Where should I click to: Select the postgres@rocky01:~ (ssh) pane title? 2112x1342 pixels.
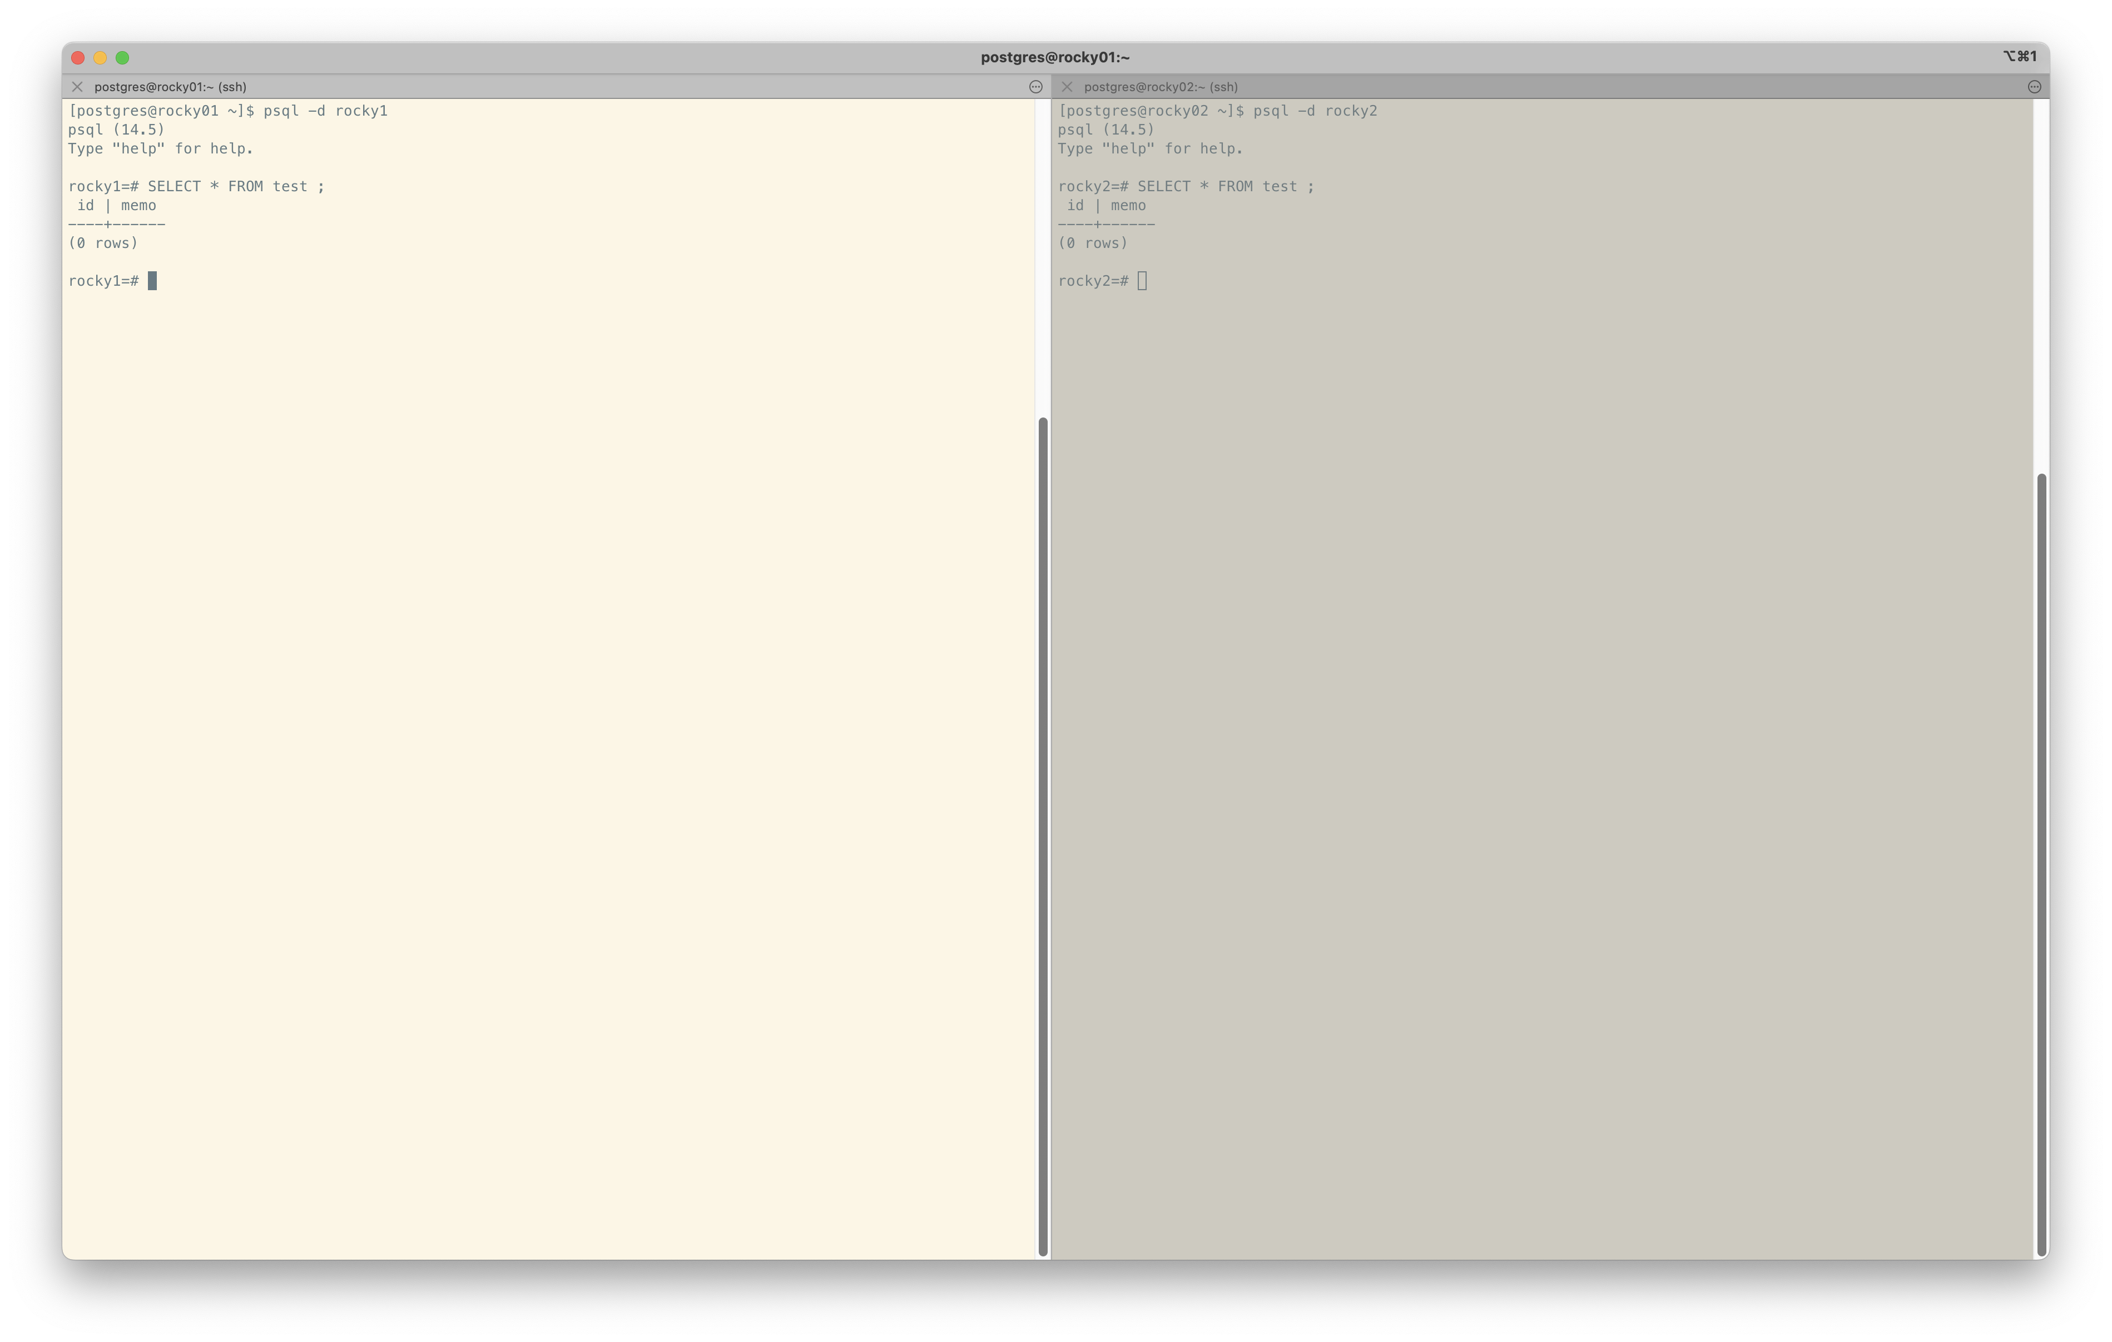(x=170, y=87)
